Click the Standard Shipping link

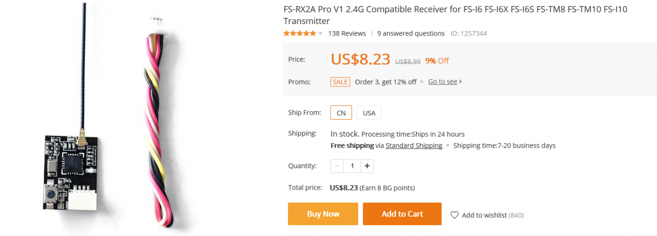click(x=414, y=146)
